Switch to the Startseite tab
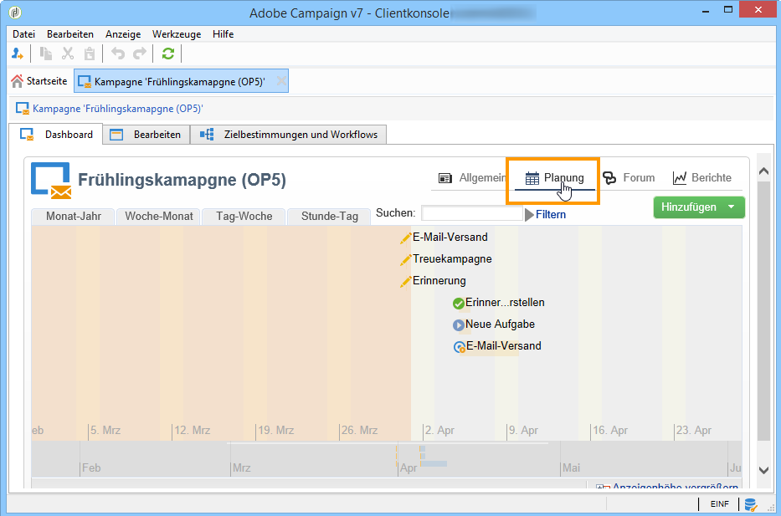 pyautogui.click(x=39, y=81)
